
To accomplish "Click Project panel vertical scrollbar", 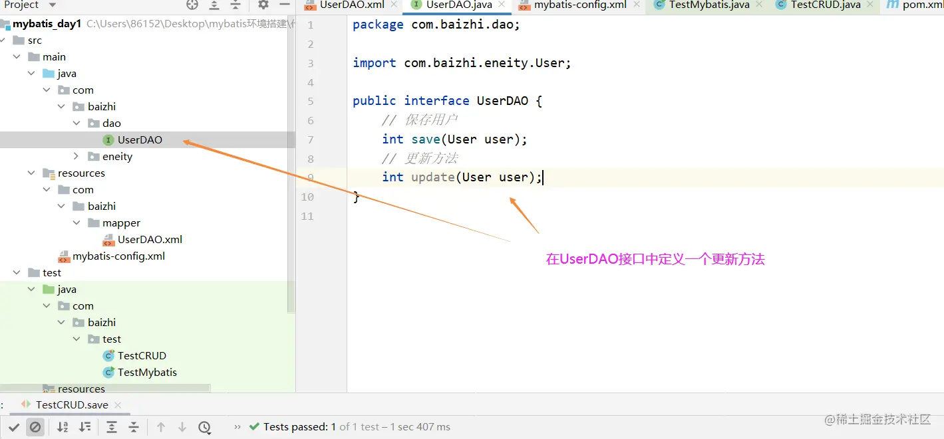I will (x=291, y=166).
